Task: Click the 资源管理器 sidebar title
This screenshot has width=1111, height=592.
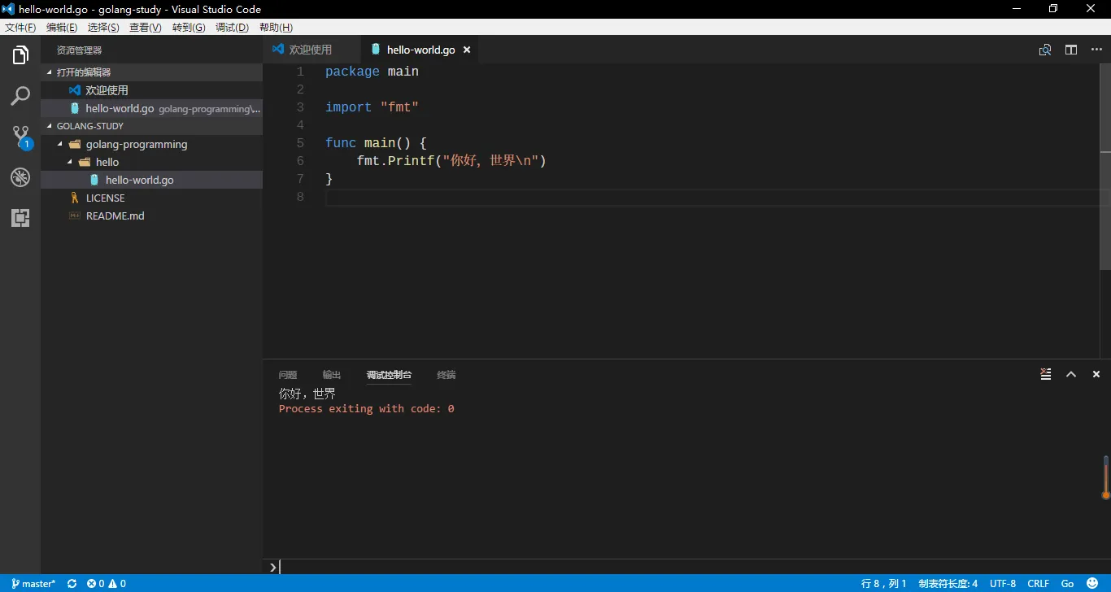Action: [79, 50]
